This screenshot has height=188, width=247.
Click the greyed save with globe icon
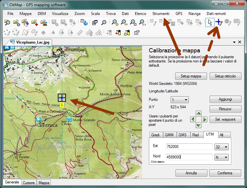coord(55,22)
